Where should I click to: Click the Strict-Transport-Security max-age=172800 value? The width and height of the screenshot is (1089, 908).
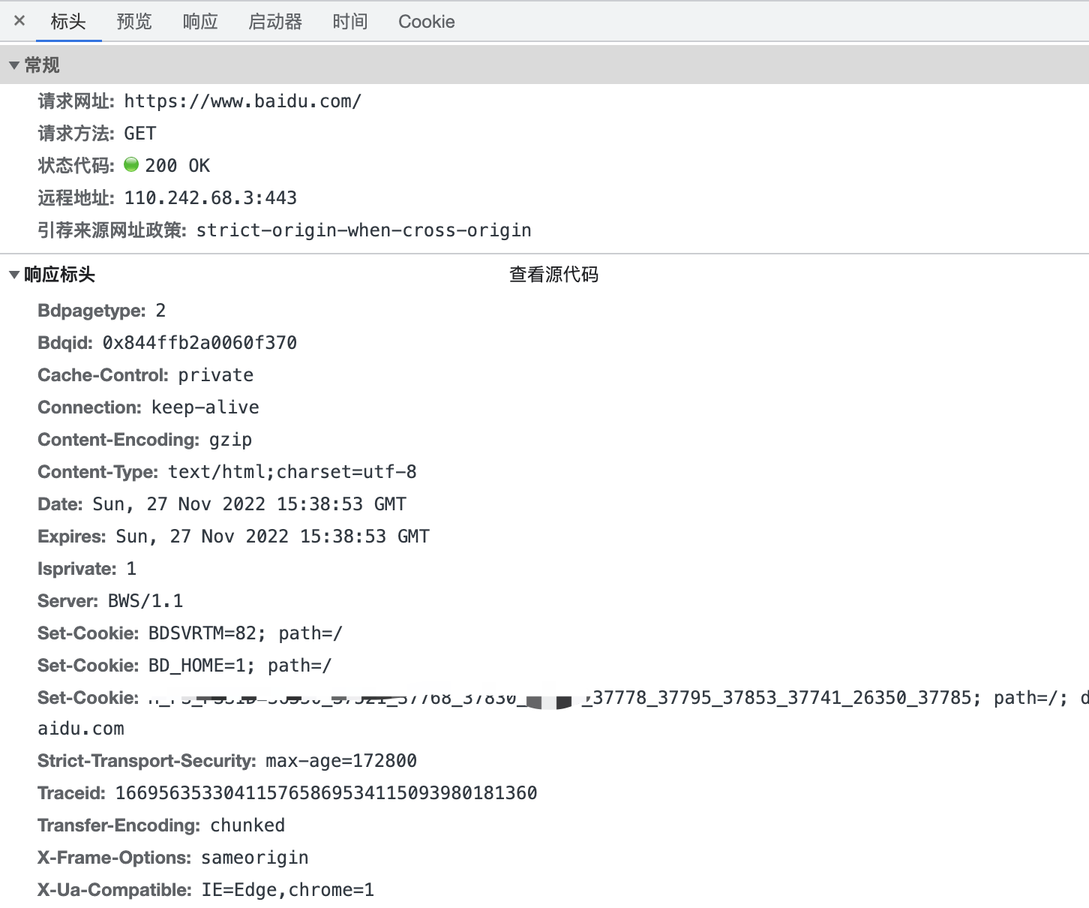point(341,761)
